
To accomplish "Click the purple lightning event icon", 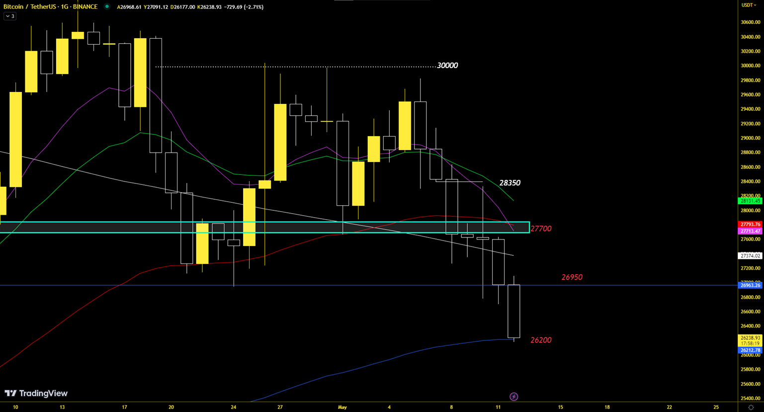I will [513, 397].
